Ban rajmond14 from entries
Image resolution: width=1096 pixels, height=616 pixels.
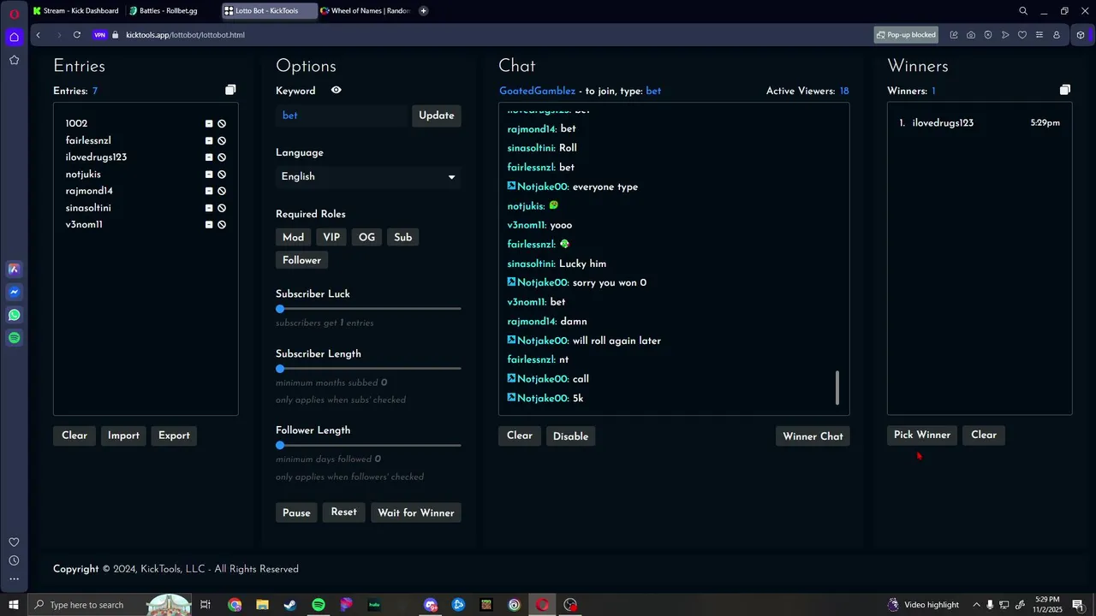222,191
